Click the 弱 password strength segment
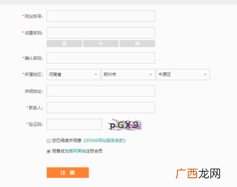The width and height of the screenshot is (237, 187). point(64,44)
